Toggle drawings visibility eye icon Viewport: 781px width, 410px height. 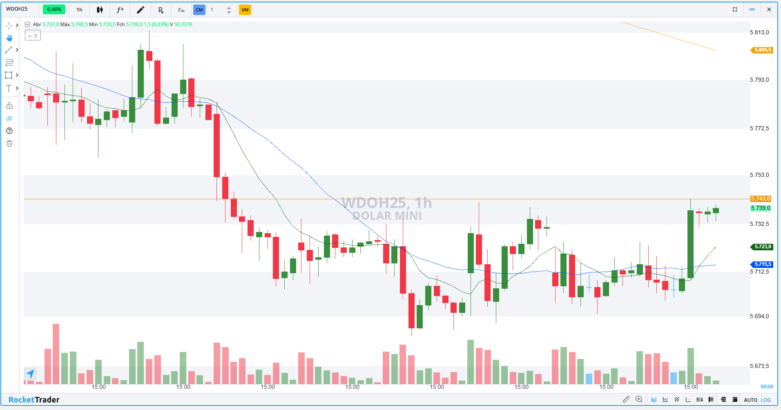click(9, 118)
